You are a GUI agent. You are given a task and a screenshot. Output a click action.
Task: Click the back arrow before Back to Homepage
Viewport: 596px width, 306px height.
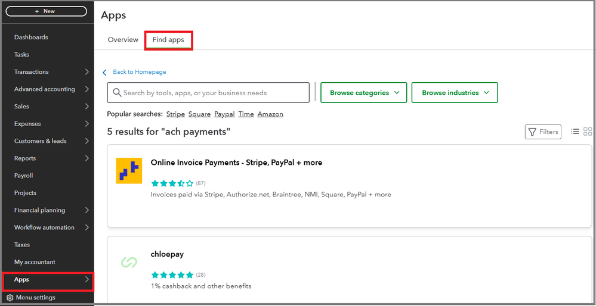point(105,72)
